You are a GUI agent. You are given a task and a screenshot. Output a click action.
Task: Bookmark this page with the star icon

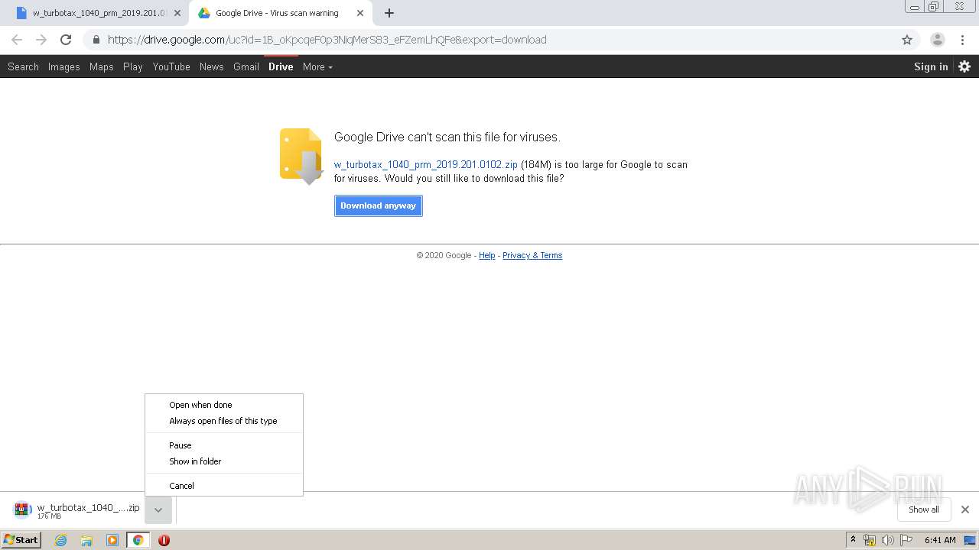pos(907,40)
